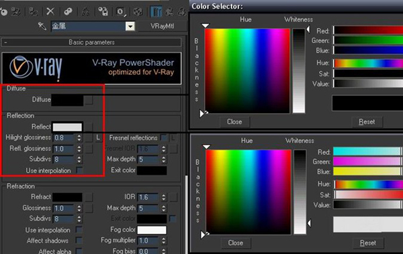403x254 pixels.
Task: Toggle Use interpolation under Reflection
Action: click(x=79, y=170)
